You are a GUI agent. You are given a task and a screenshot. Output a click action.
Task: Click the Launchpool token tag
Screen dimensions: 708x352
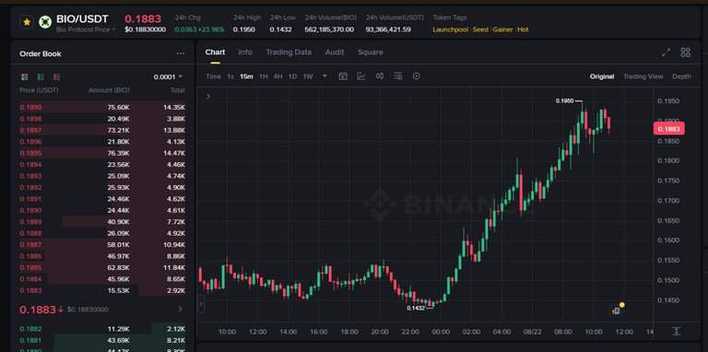point(450,29)
